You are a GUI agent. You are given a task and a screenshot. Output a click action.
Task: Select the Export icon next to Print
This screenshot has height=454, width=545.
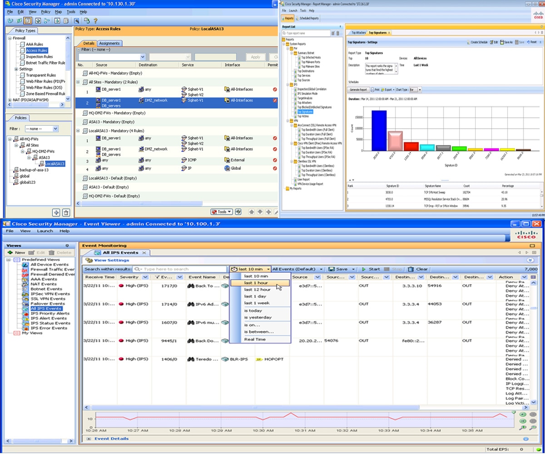coord(386,89)
